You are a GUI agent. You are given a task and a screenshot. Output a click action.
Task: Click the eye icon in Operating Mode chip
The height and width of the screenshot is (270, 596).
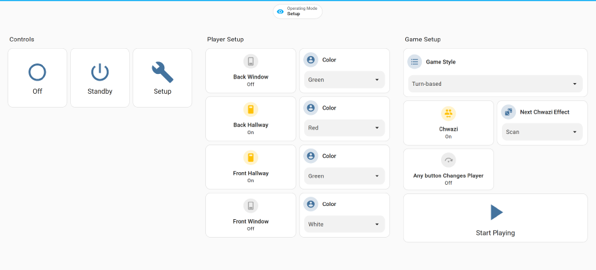(280, 12)
